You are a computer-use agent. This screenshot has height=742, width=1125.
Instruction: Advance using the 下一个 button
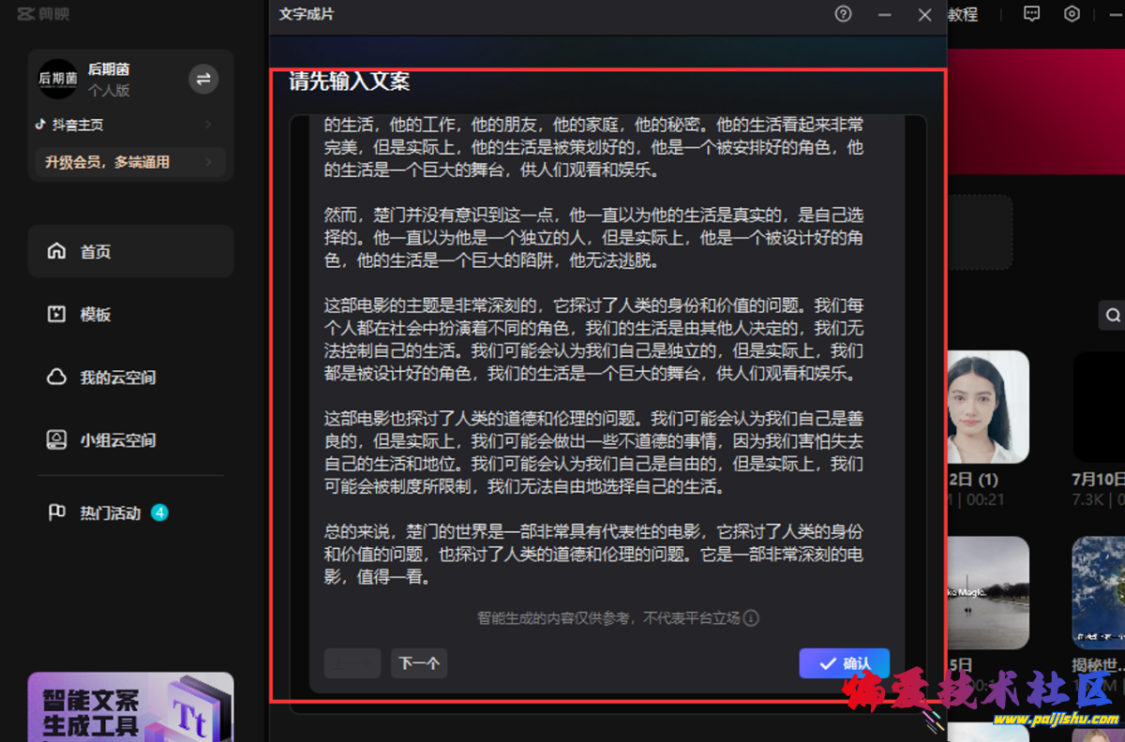click(x=419, y=663)
